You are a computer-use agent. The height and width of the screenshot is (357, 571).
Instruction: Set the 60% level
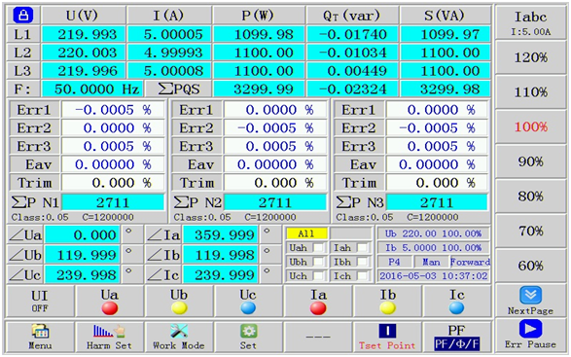point(530,266)
